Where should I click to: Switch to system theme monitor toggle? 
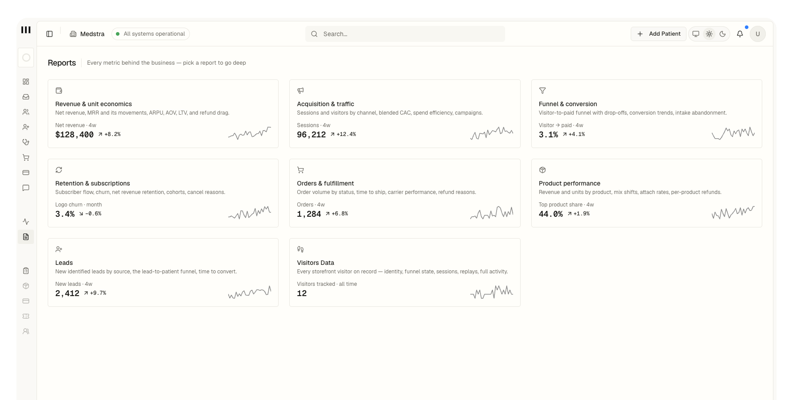pyautogui.click(x=696, y=34)
